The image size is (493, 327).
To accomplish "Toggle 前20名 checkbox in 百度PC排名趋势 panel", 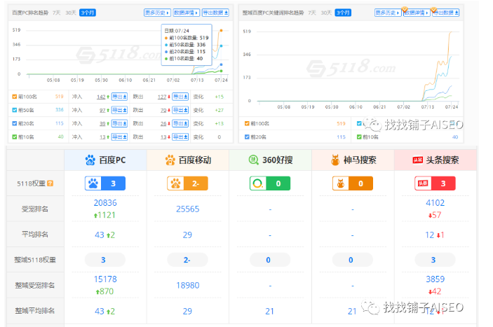I will click(x=15, y=124).
